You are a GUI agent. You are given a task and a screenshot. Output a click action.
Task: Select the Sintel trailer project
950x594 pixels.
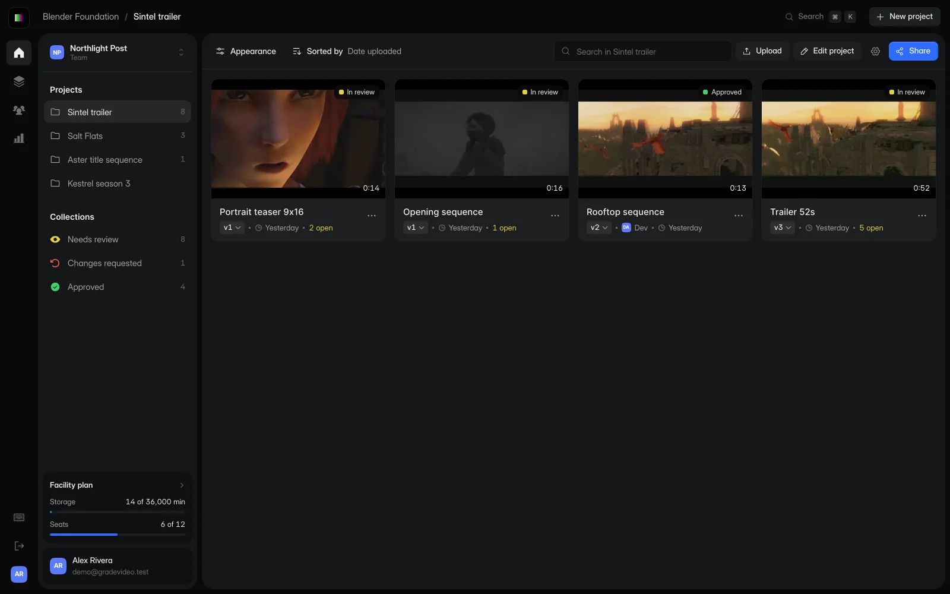tap(118, 112)
